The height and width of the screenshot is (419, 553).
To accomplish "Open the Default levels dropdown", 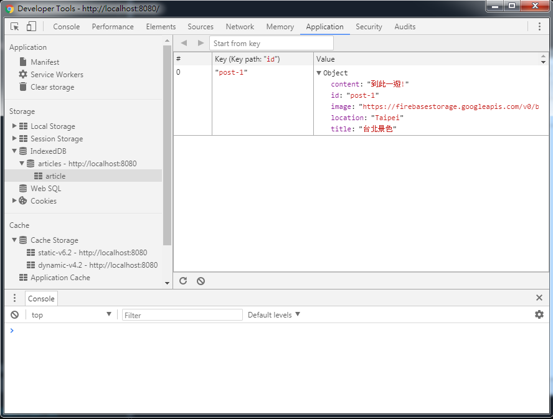I will tap(273, 314).
